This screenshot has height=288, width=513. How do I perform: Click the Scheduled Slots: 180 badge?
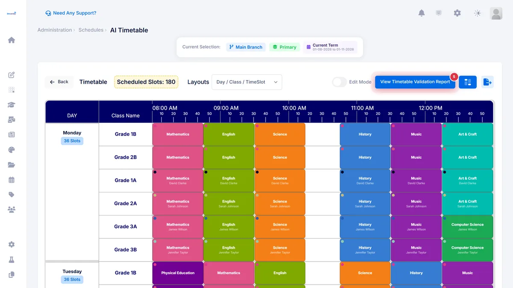(146, 82)
